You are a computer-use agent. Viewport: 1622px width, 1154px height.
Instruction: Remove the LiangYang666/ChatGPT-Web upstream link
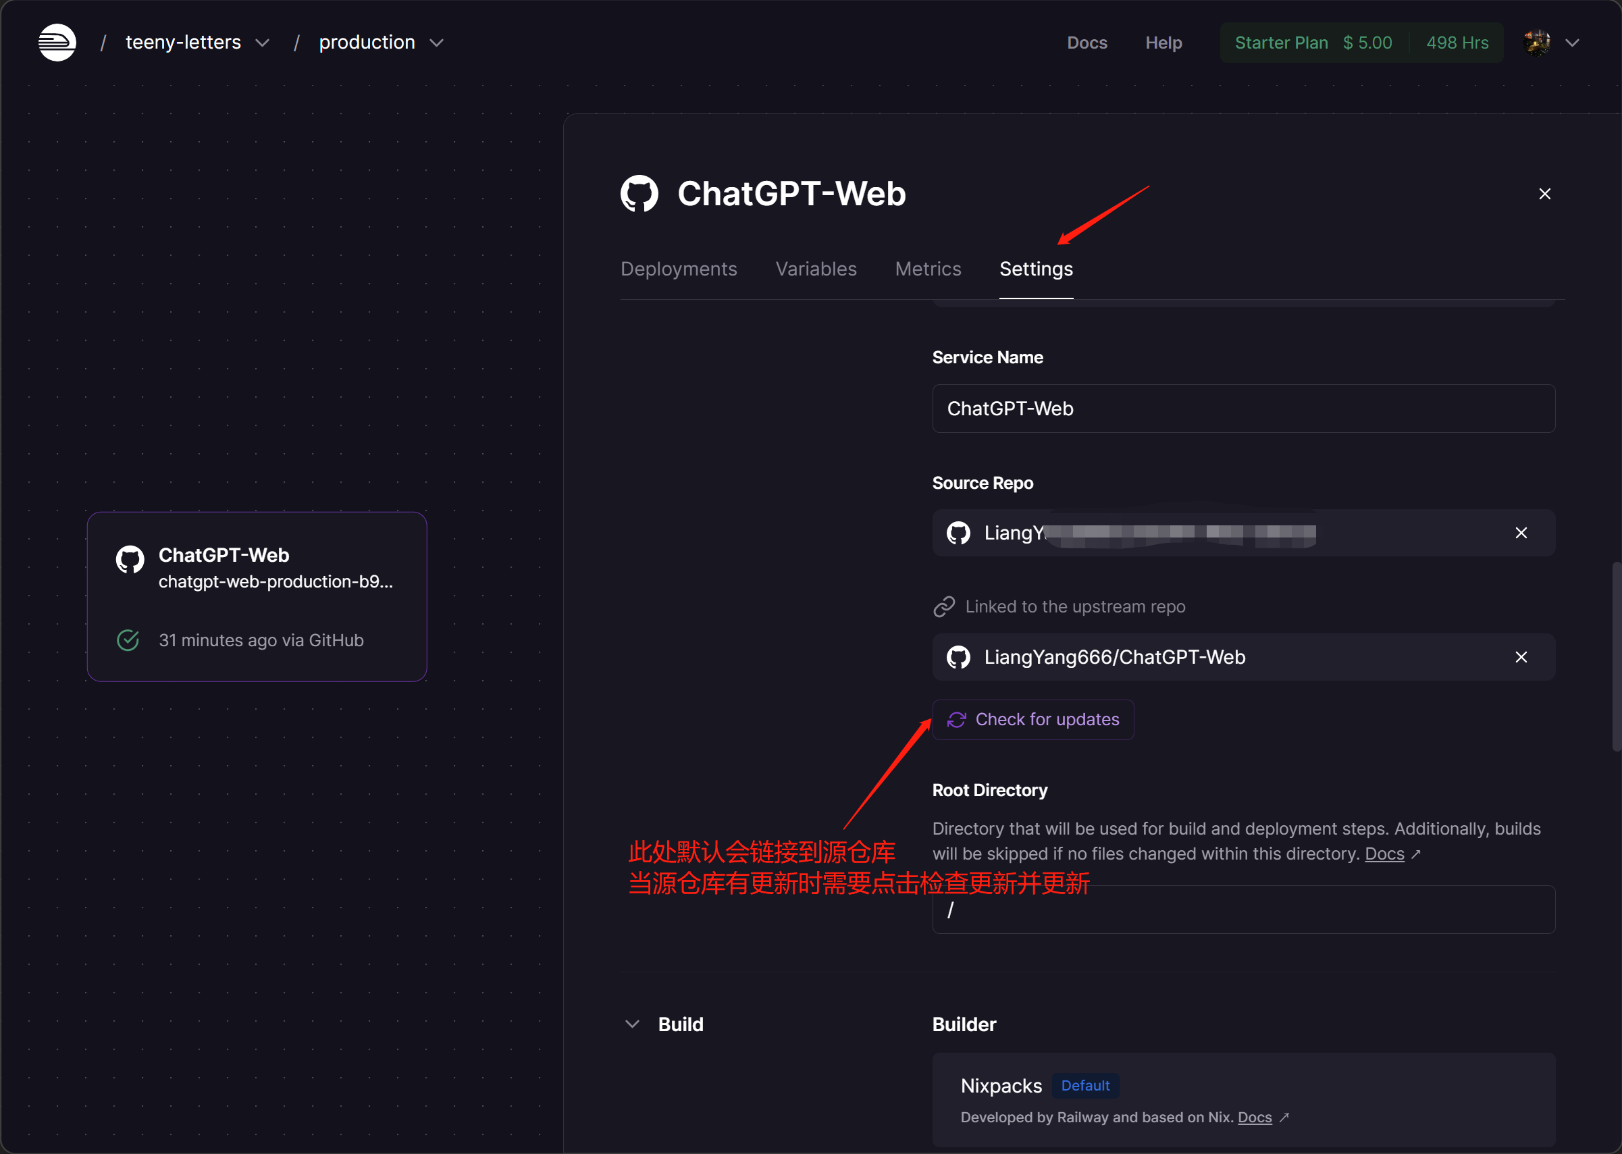point(1521,657)
